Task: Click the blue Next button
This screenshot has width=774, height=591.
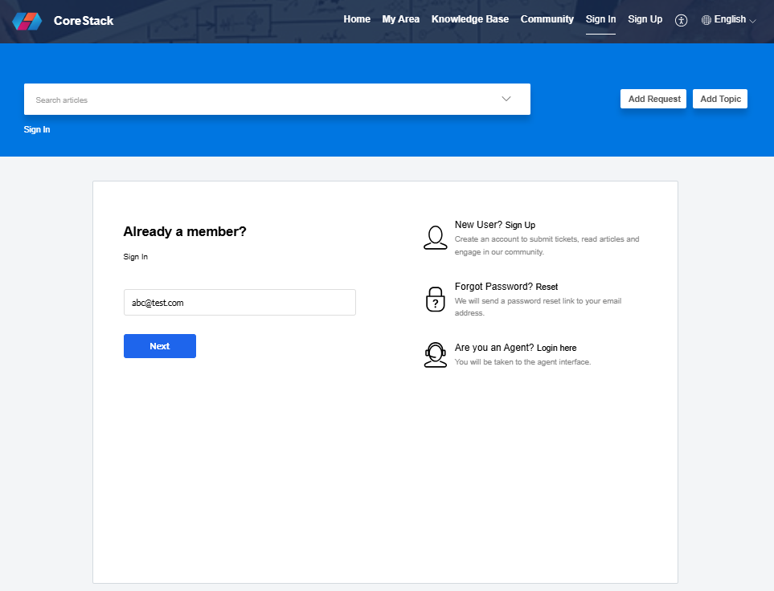Action: 160,346
